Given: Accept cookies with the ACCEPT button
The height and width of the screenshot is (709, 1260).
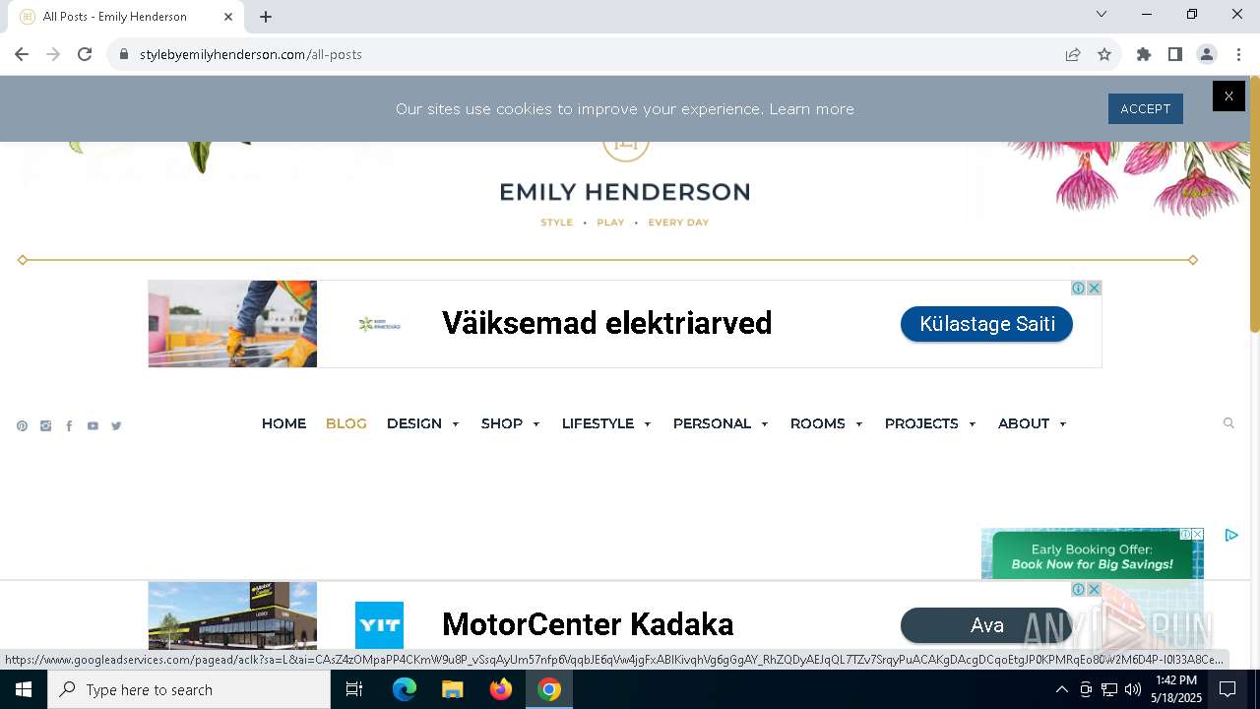Looking at the screenshot, I should tap(1145, 109).
